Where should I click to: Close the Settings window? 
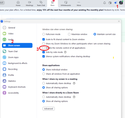119,21
